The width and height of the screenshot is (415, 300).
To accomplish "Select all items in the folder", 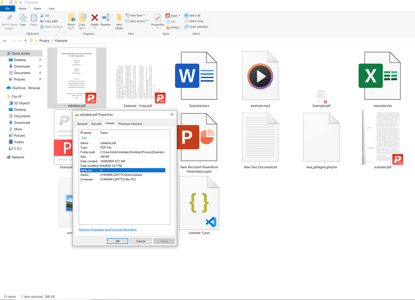I will click(193, 15).
